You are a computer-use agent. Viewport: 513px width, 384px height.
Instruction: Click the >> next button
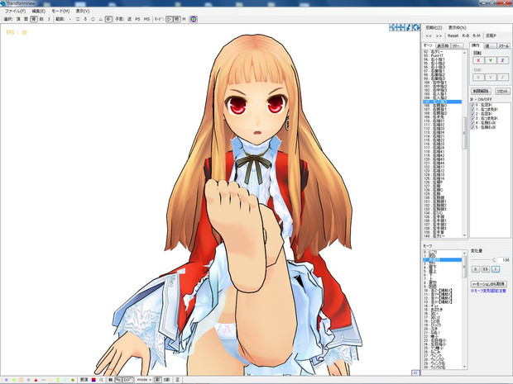(439, 36)
